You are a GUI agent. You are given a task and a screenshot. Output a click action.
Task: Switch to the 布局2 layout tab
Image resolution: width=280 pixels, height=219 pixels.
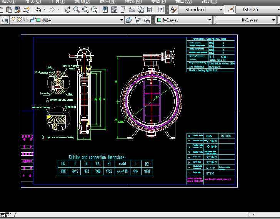coord(6,215)
